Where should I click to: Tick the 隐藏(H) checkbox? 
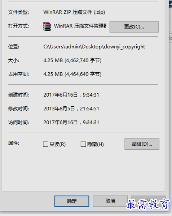[x=83, y=144]
